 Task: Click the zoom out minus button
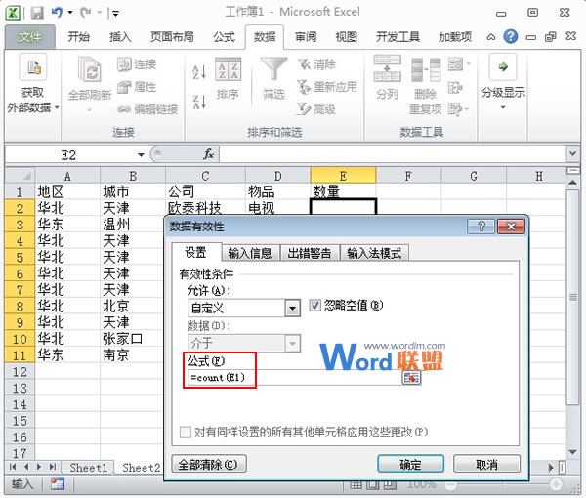[x=451, y=485]
